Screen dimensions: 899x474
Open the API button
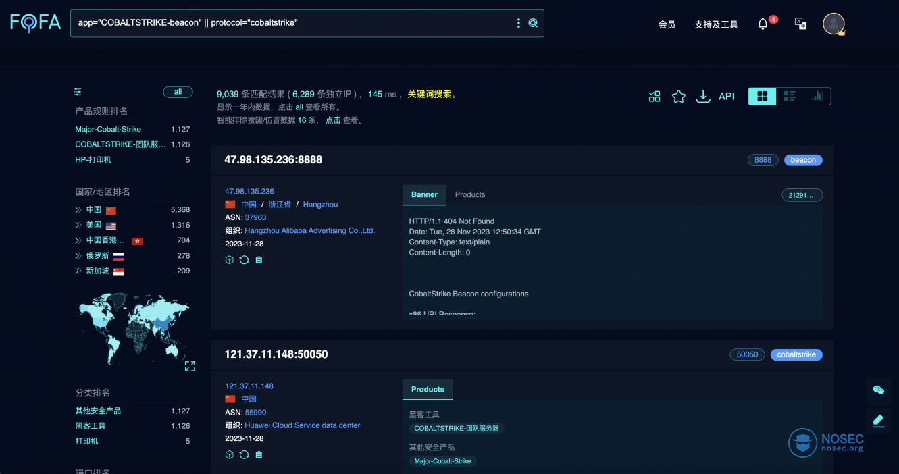[x=727, y=97]
